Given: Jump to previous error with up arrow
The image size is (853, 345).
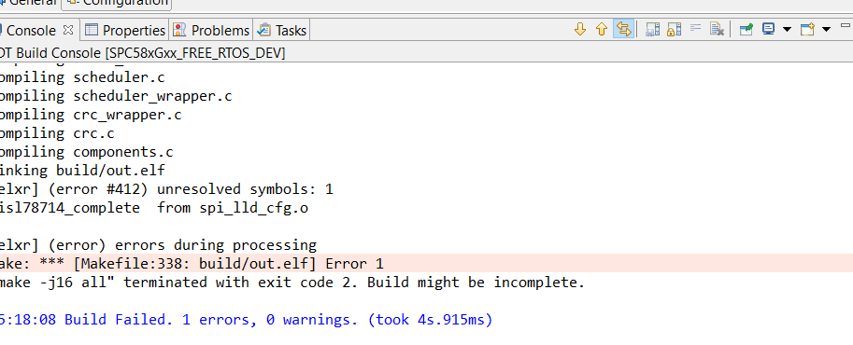Looking at the screenshot, I should point(601,29).
